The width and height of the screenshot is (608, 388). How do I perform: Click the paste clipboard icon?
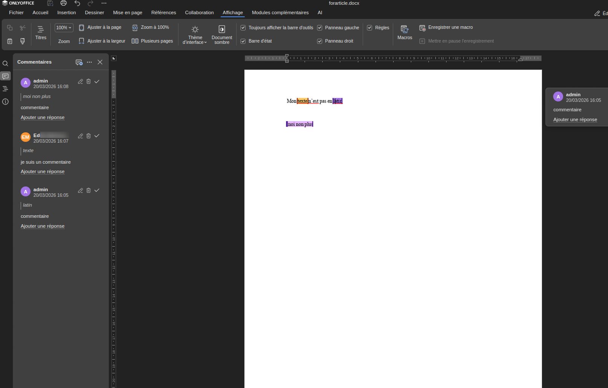tap(9, 41)
